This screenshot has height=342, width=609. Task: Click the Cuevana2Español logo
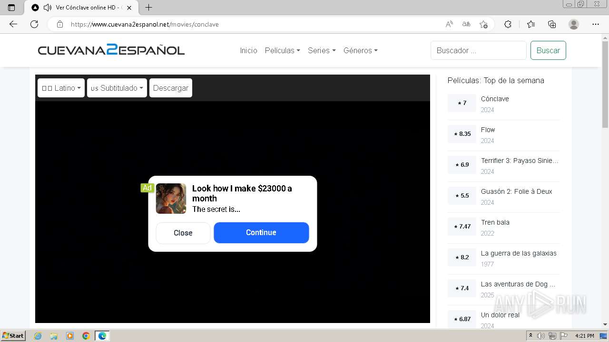tap(111, 50)
